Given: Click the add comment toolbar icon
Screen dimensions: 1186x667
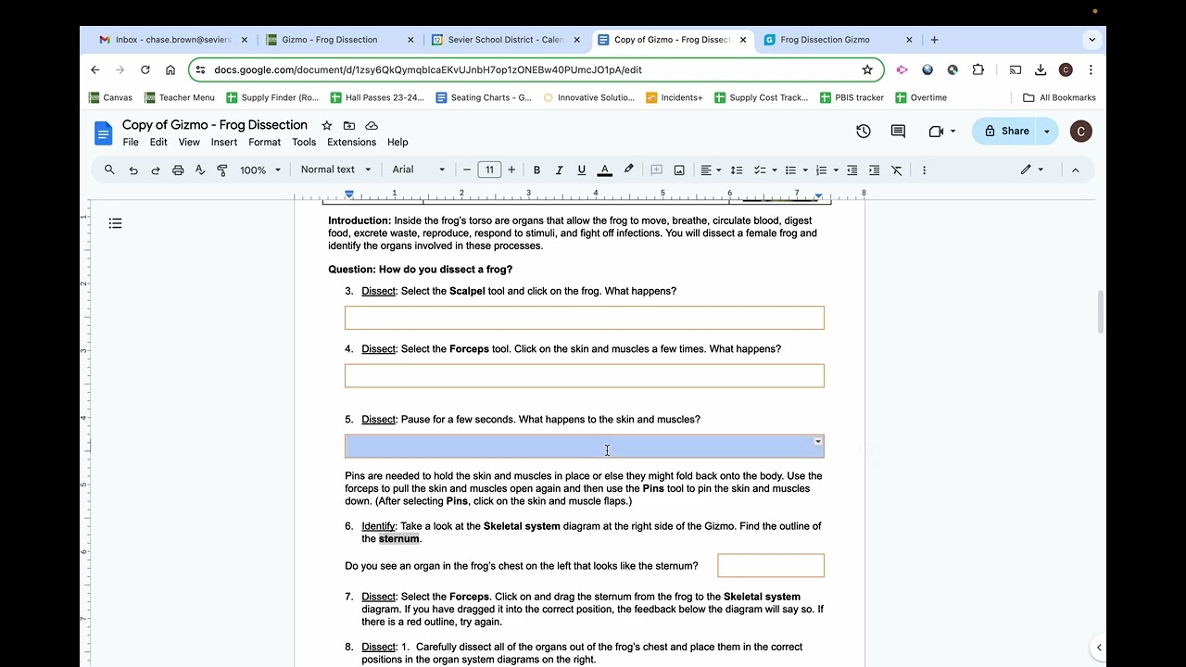Looking at the screenshot, I should (657, 170).
